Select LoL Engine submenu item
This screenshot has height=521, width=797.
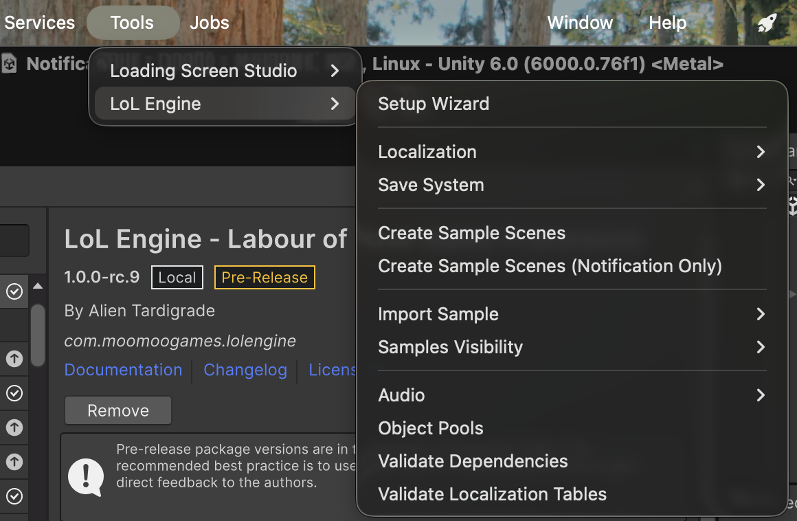point(225,104)
